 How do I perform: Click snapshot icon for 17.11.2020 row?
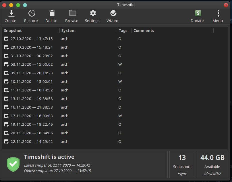point(6,116)
